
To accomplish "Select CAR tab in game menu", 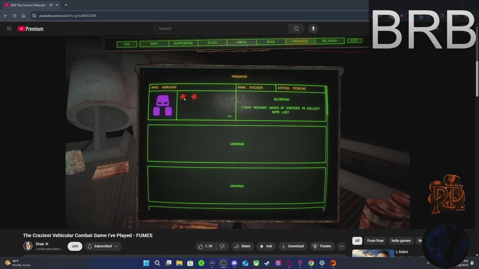I will point(127,44).
